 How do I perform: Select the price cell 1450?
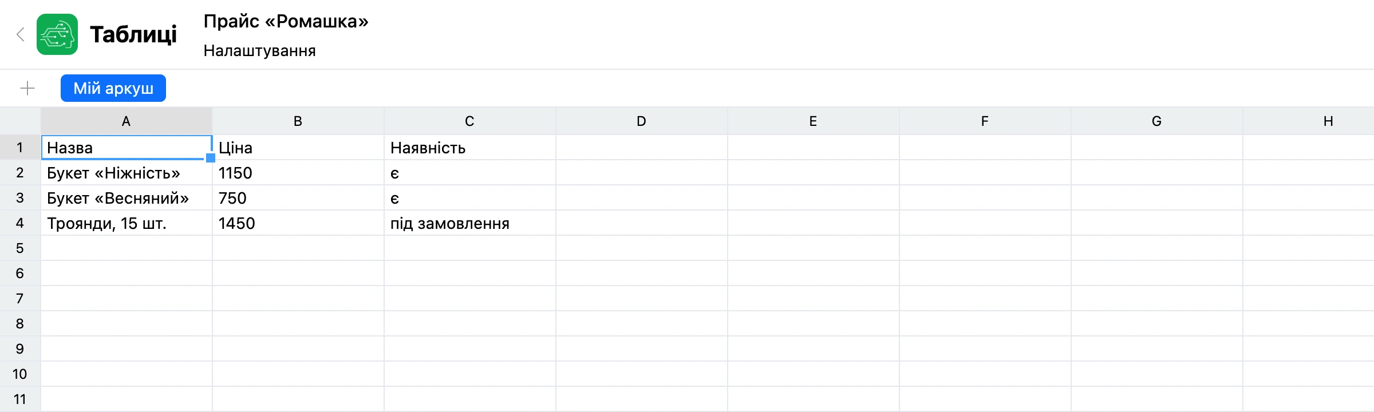click(x=298, y=223)
